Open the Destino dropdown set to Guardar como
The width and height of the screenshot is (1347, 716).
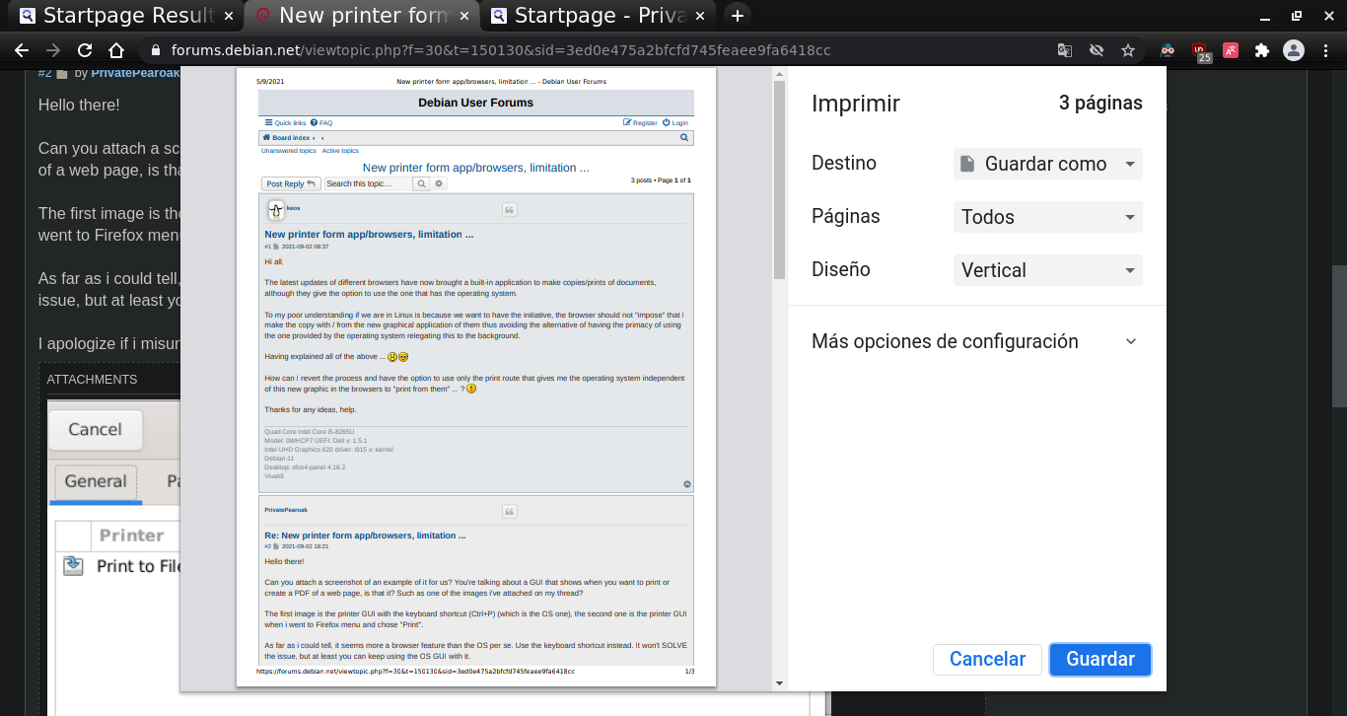tap(1047, 164)
